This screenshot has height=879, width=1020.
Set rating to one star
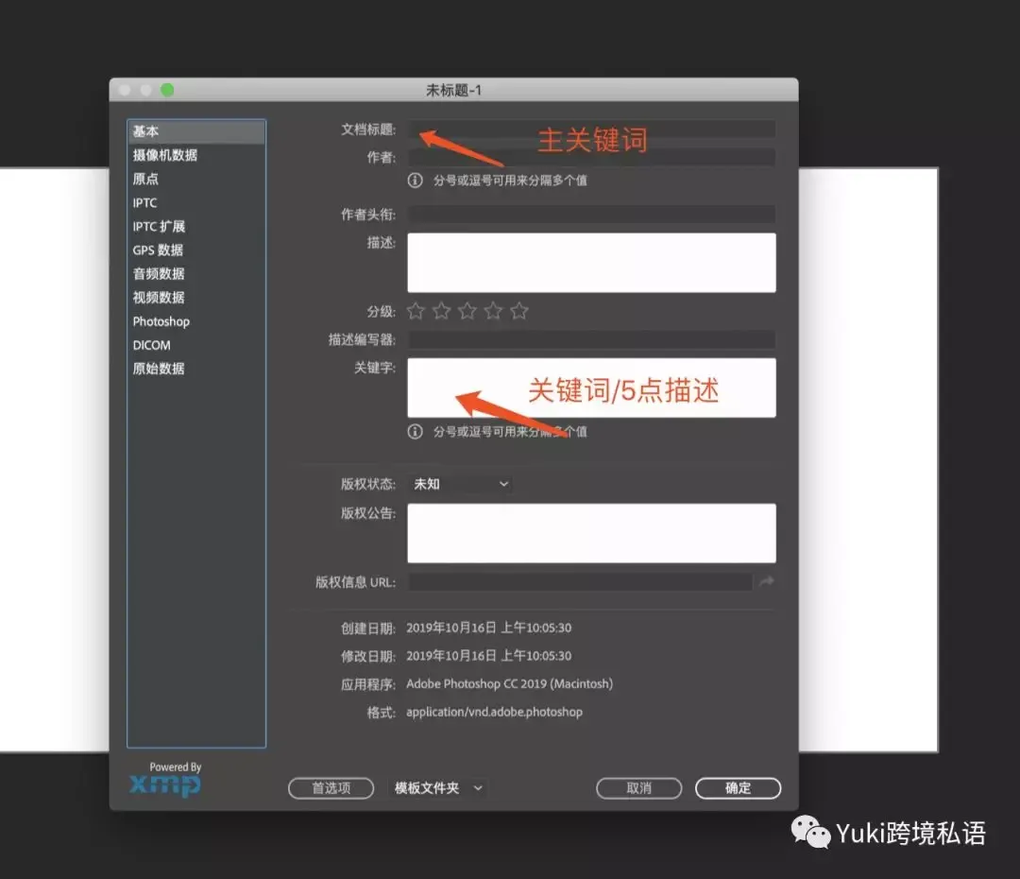(x=416, y=311)
